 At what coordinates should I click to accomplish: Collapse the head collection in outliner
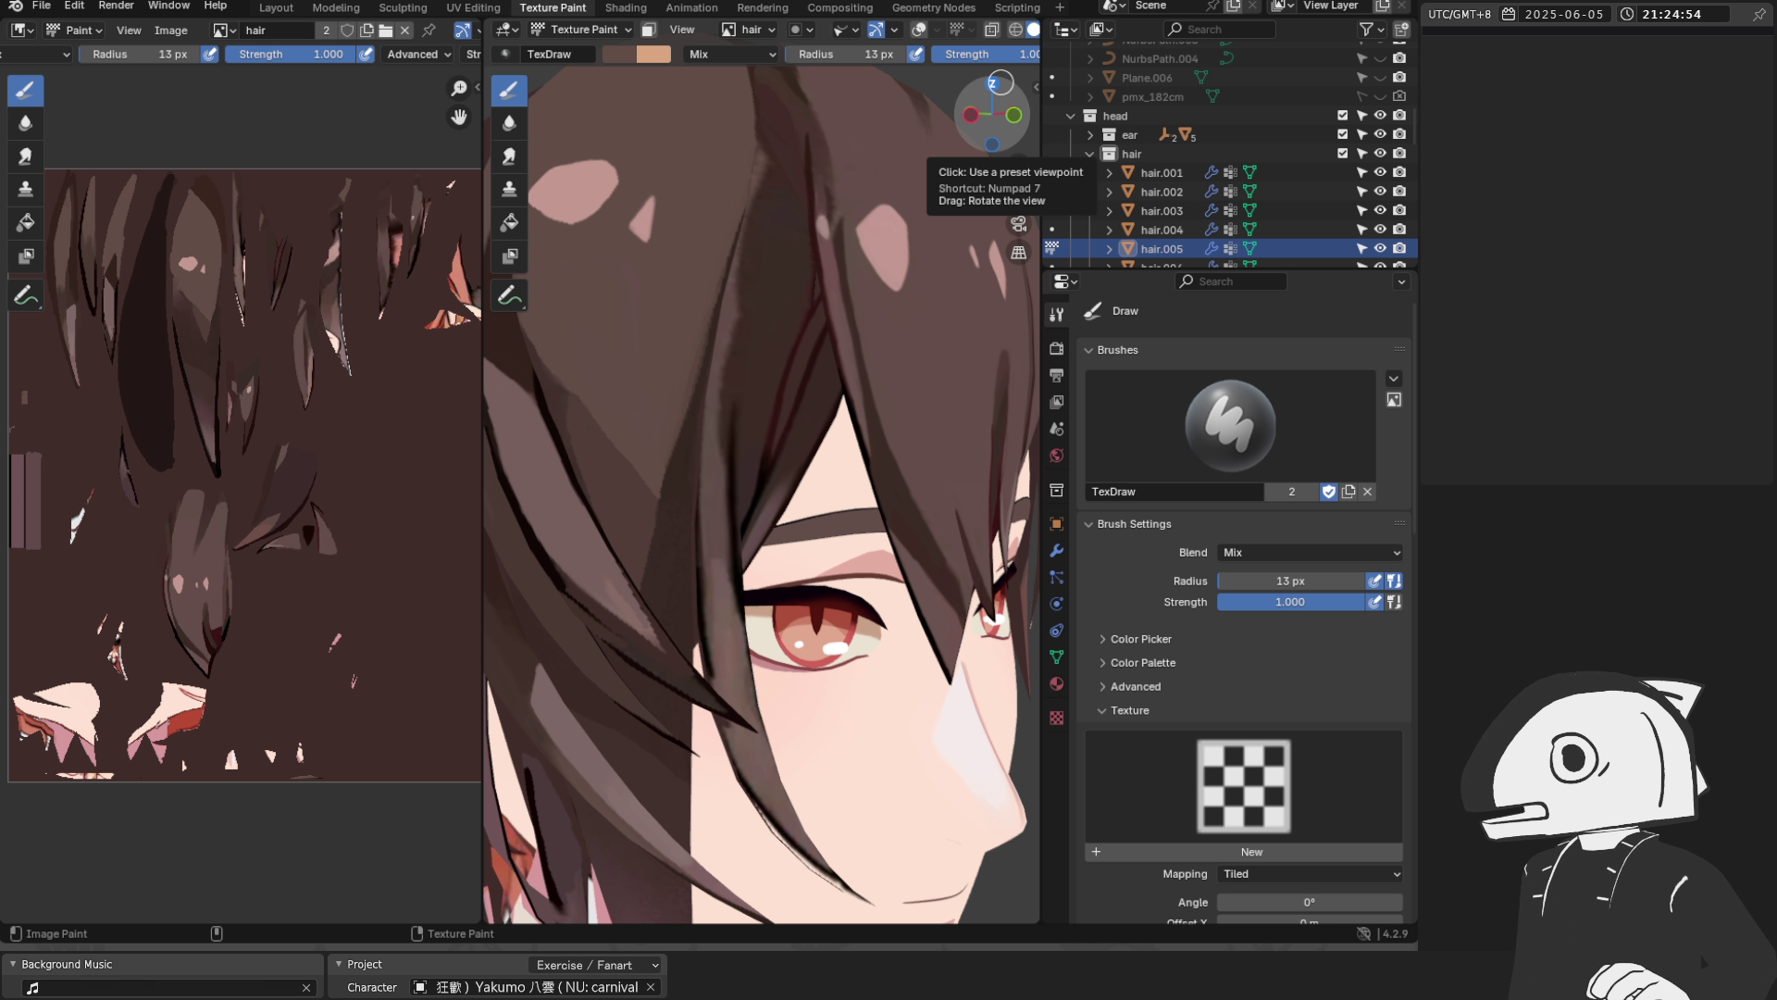point(1071,116)
